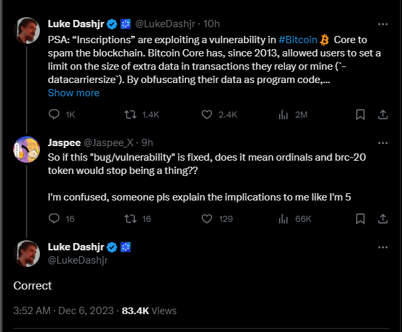
Task: Reply to Jaspee's confused question tweet
Action: tap(54, 218)
